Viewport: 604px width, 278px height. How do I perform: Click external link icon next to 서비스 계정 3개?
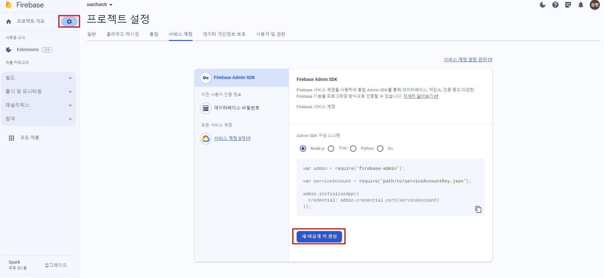pos(248,139)
